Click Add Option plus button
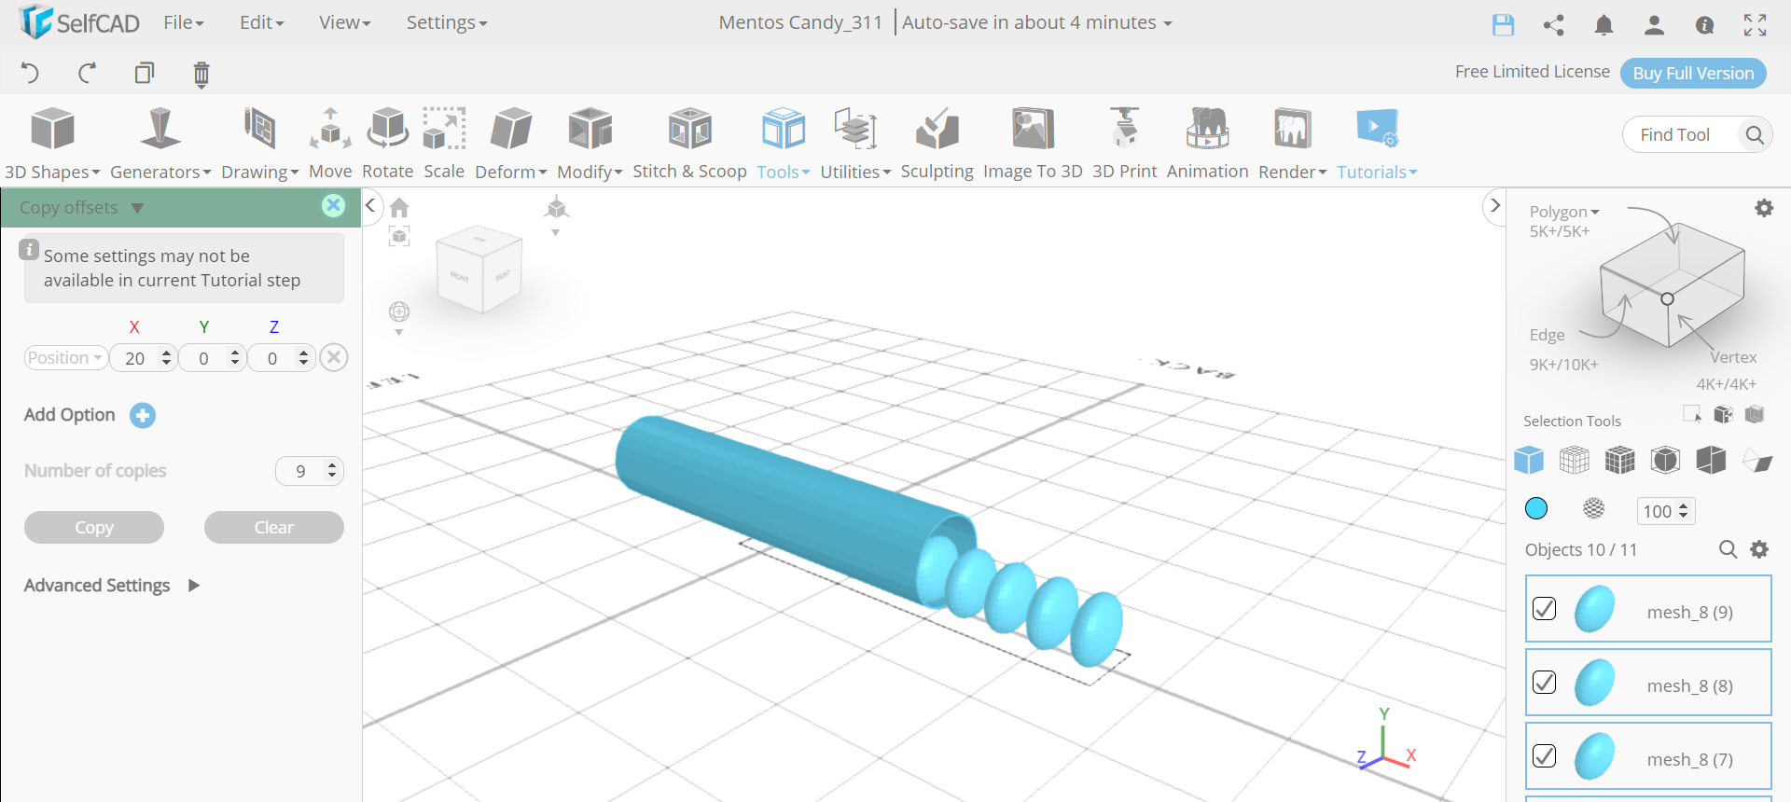The height and width of the screenshot is (802, 1791). [143, 415]
